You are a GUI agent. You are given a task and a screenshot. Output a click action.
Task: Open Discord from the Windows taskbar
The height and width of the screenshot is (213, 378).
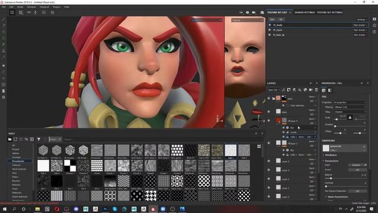[76, 209]
